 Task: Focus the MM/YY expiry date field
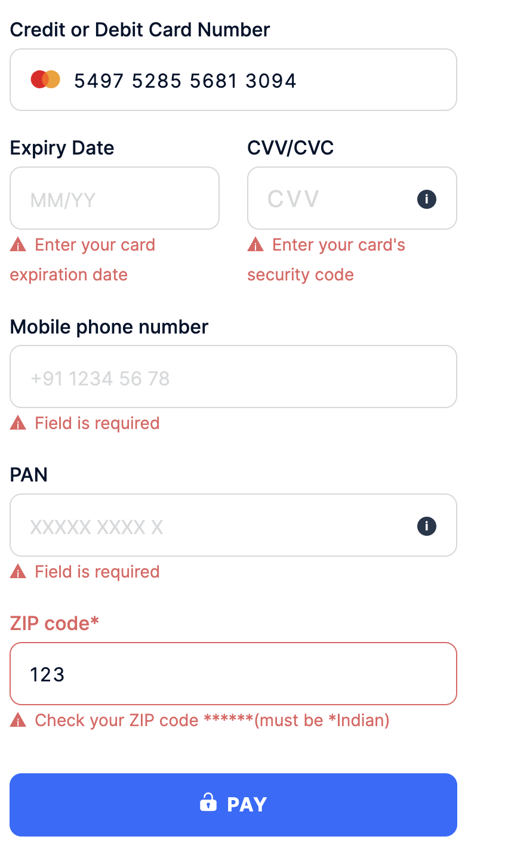pos(113,198)
